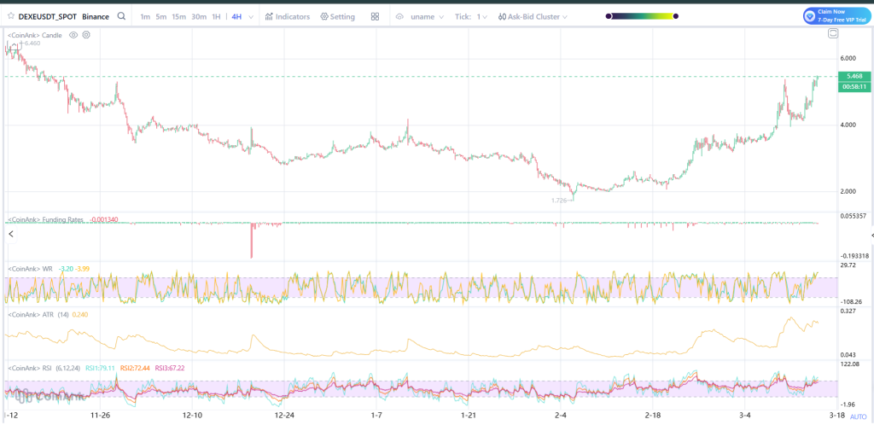
Task: Open the Indicators panel
Action: (288, 16)
